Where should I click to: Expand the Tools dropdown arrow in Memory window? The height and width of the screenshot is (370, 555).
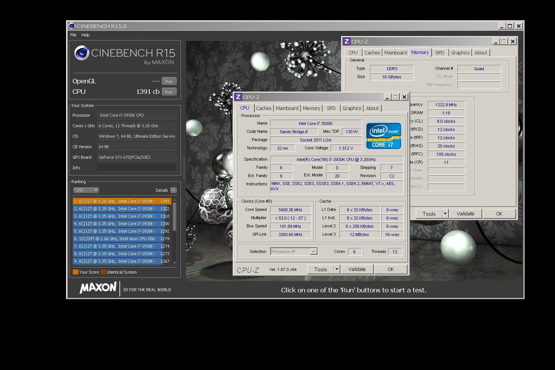(445, 214)
